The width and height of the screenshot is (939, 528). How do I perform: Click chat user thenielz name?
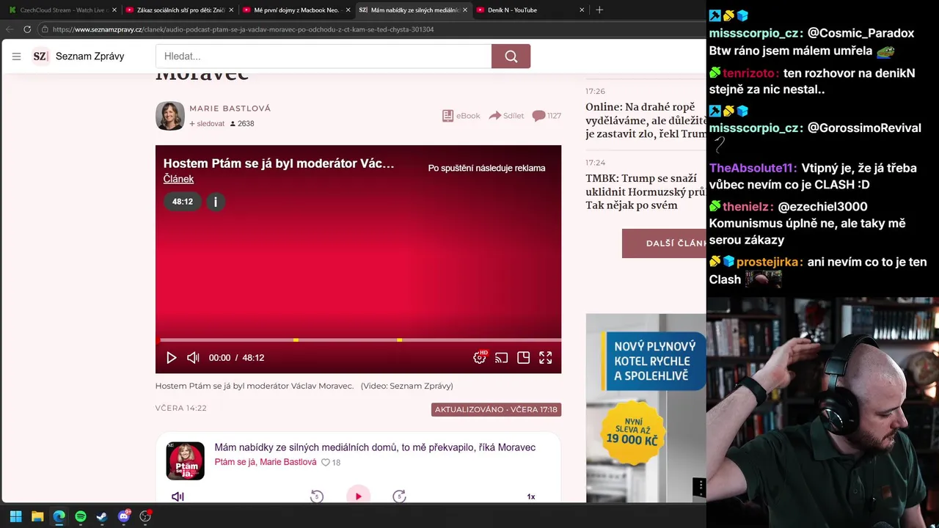(748, 207)
